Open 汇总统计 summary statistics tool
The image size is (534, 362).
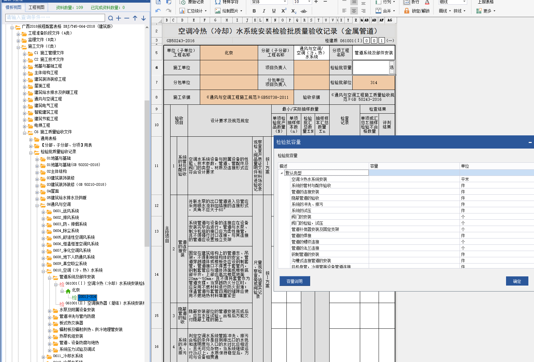click(193, 11)
